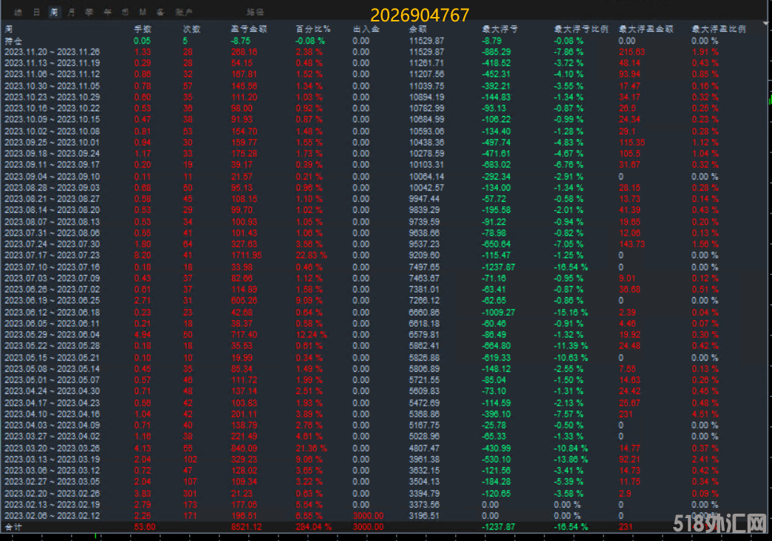Switch to the 日 (daily) tab

click(36, 13)
